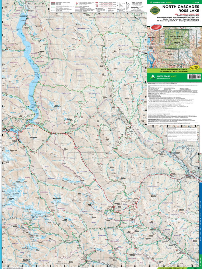The width and height of the screenshot is (202, 269).
Task: Click 'Ruby Mountain' label
Action: click(33, 137)
